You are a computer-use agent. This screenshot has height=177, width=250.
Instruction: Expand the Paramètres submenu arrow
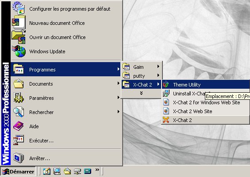tap(118, 97)
